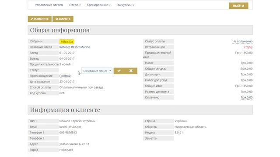Screen dimensions: 280x157
Task: Click city value 'Николаев'
Action: click(x=66, y=150)
